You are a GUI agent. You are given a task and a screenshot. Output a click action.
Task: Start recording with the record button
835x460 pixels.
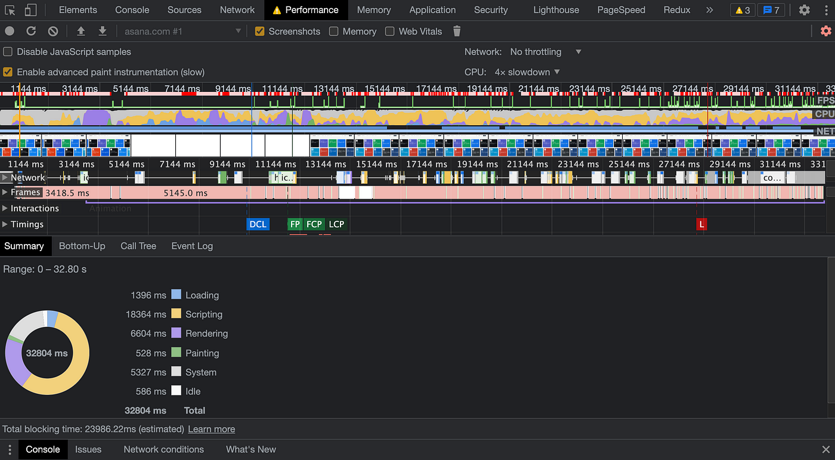point(10,31)
